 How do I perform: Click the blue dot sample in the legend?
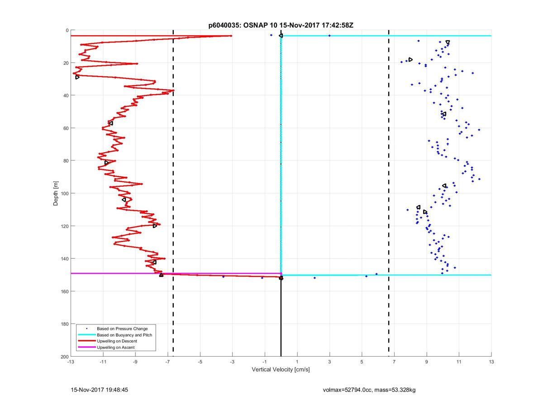(86, 329)
